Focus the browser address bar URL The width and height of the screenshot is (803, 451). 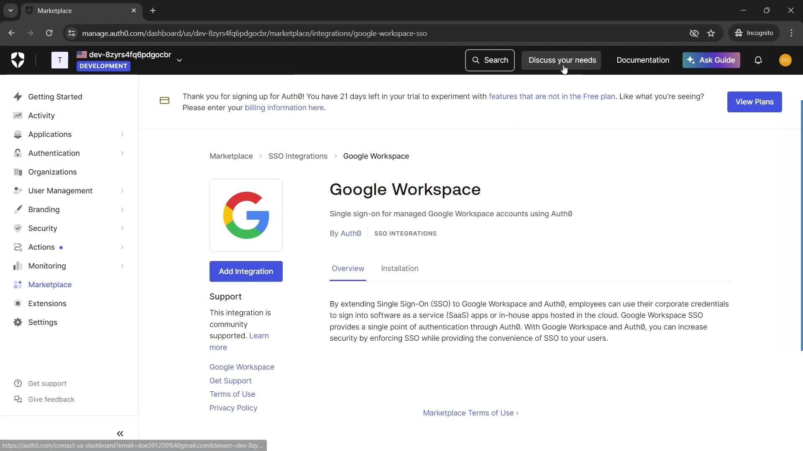click(x=254, y=33)
